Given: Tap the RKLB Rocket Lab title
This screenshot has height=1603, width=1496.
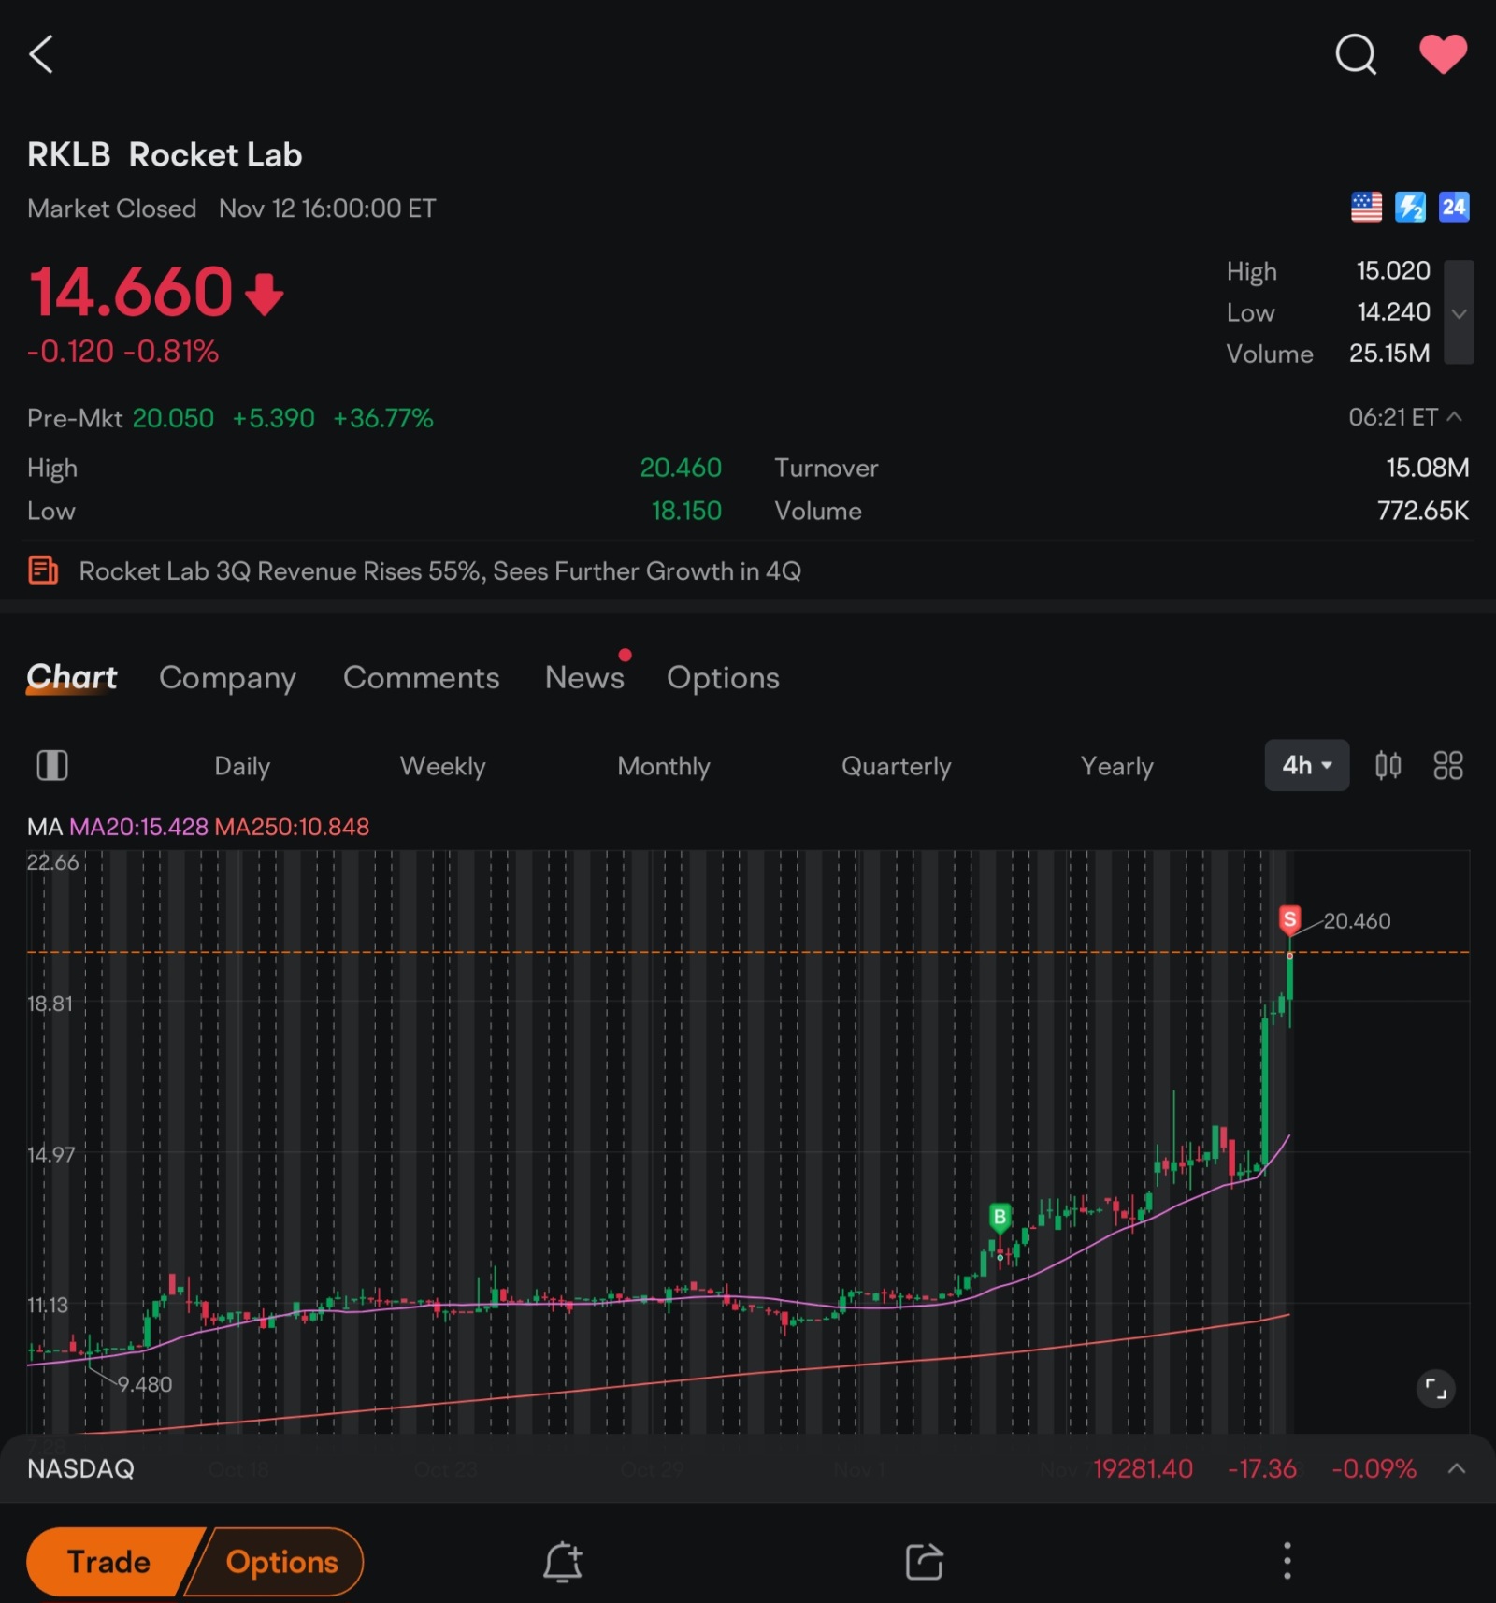Looking at the screenshot, I should pos(165,154).
